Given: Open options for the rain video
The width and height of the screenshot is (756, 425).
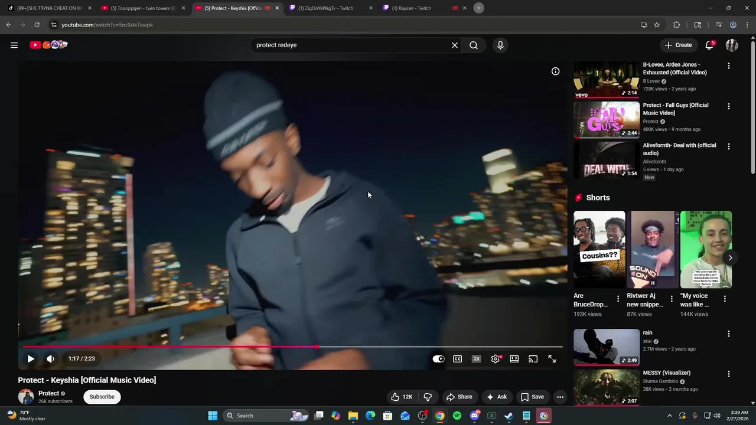Looking at the screenshot, I should (728, 334).
